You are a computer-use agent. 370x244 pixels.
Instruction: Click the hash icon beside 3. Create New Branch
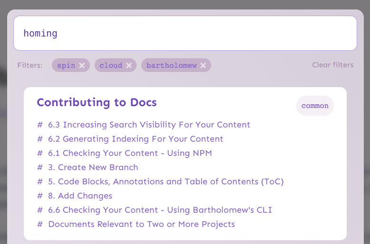(x=40, y=168)
